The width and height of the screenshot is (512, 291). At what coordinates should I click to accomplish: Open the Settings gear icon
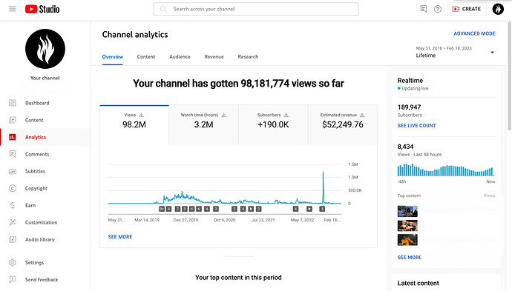click(x=13, y=263)
